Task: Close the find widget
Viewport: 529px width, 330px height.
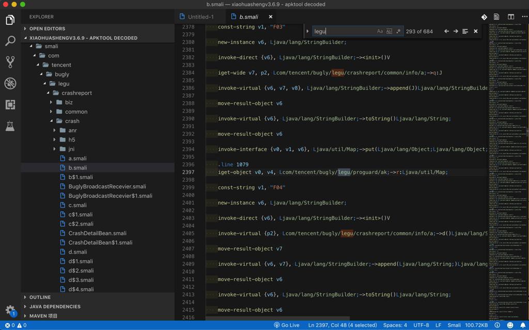Action: point(476,31)
